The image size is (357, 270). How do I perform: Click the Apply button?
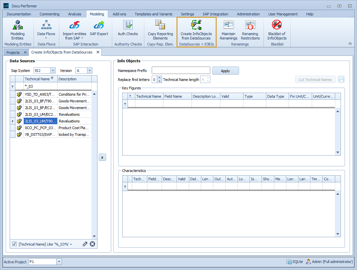(225, 71)
